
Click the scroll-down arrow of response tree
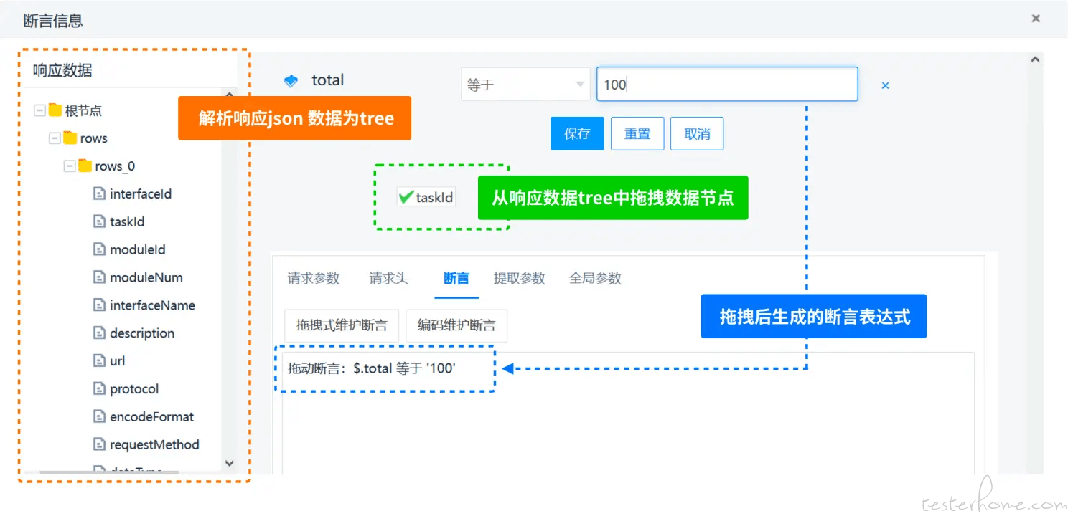click(230, 463)
